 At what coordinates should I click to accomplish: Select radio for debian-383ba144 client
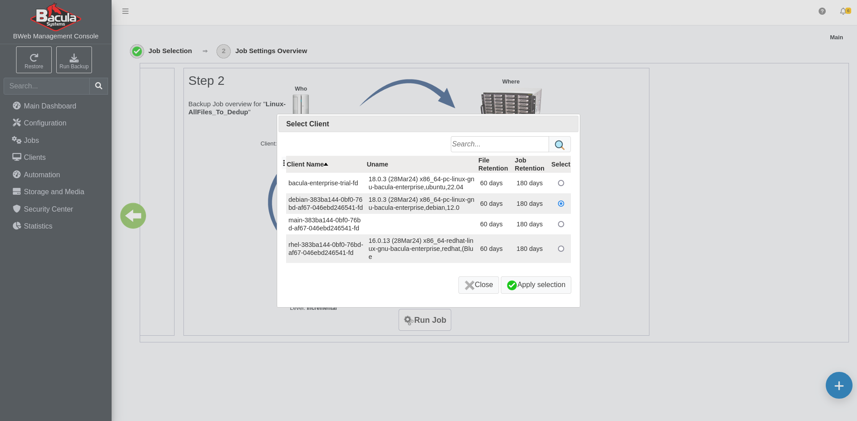pyautogui.click(x=561, y=204)
